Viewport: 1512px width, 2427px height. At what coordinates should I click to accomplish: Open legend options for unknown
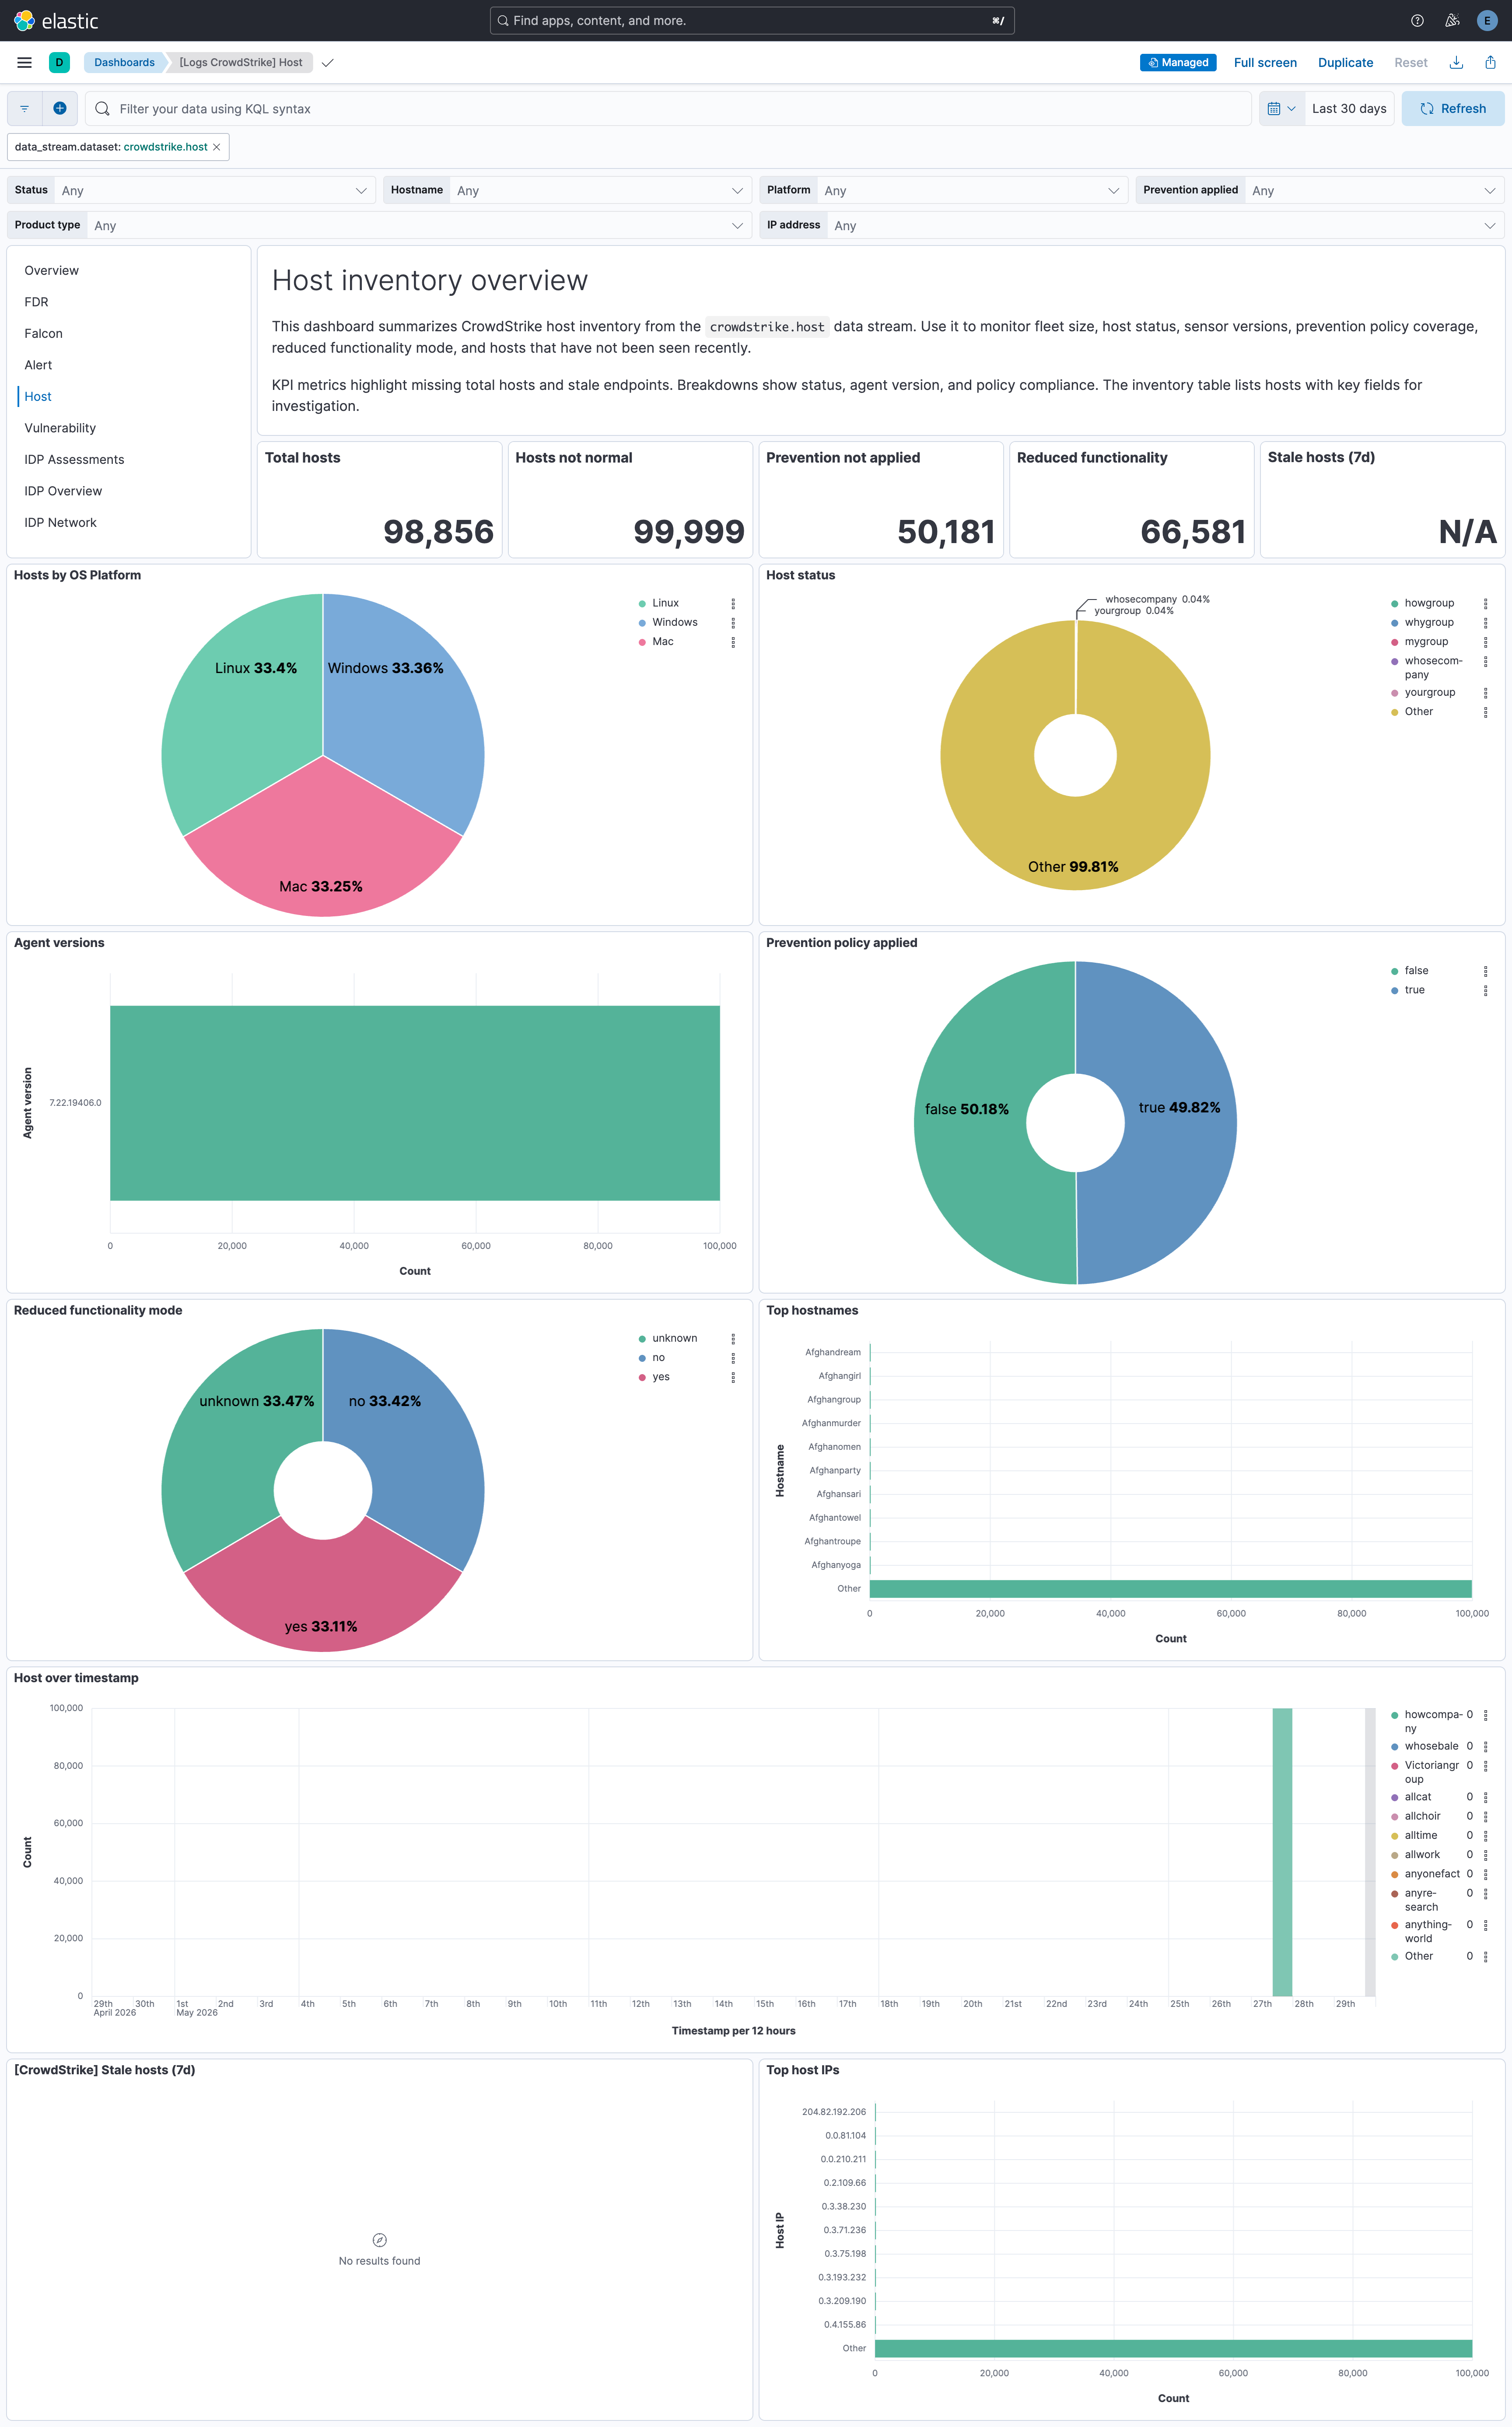[x=733, y=1339]
